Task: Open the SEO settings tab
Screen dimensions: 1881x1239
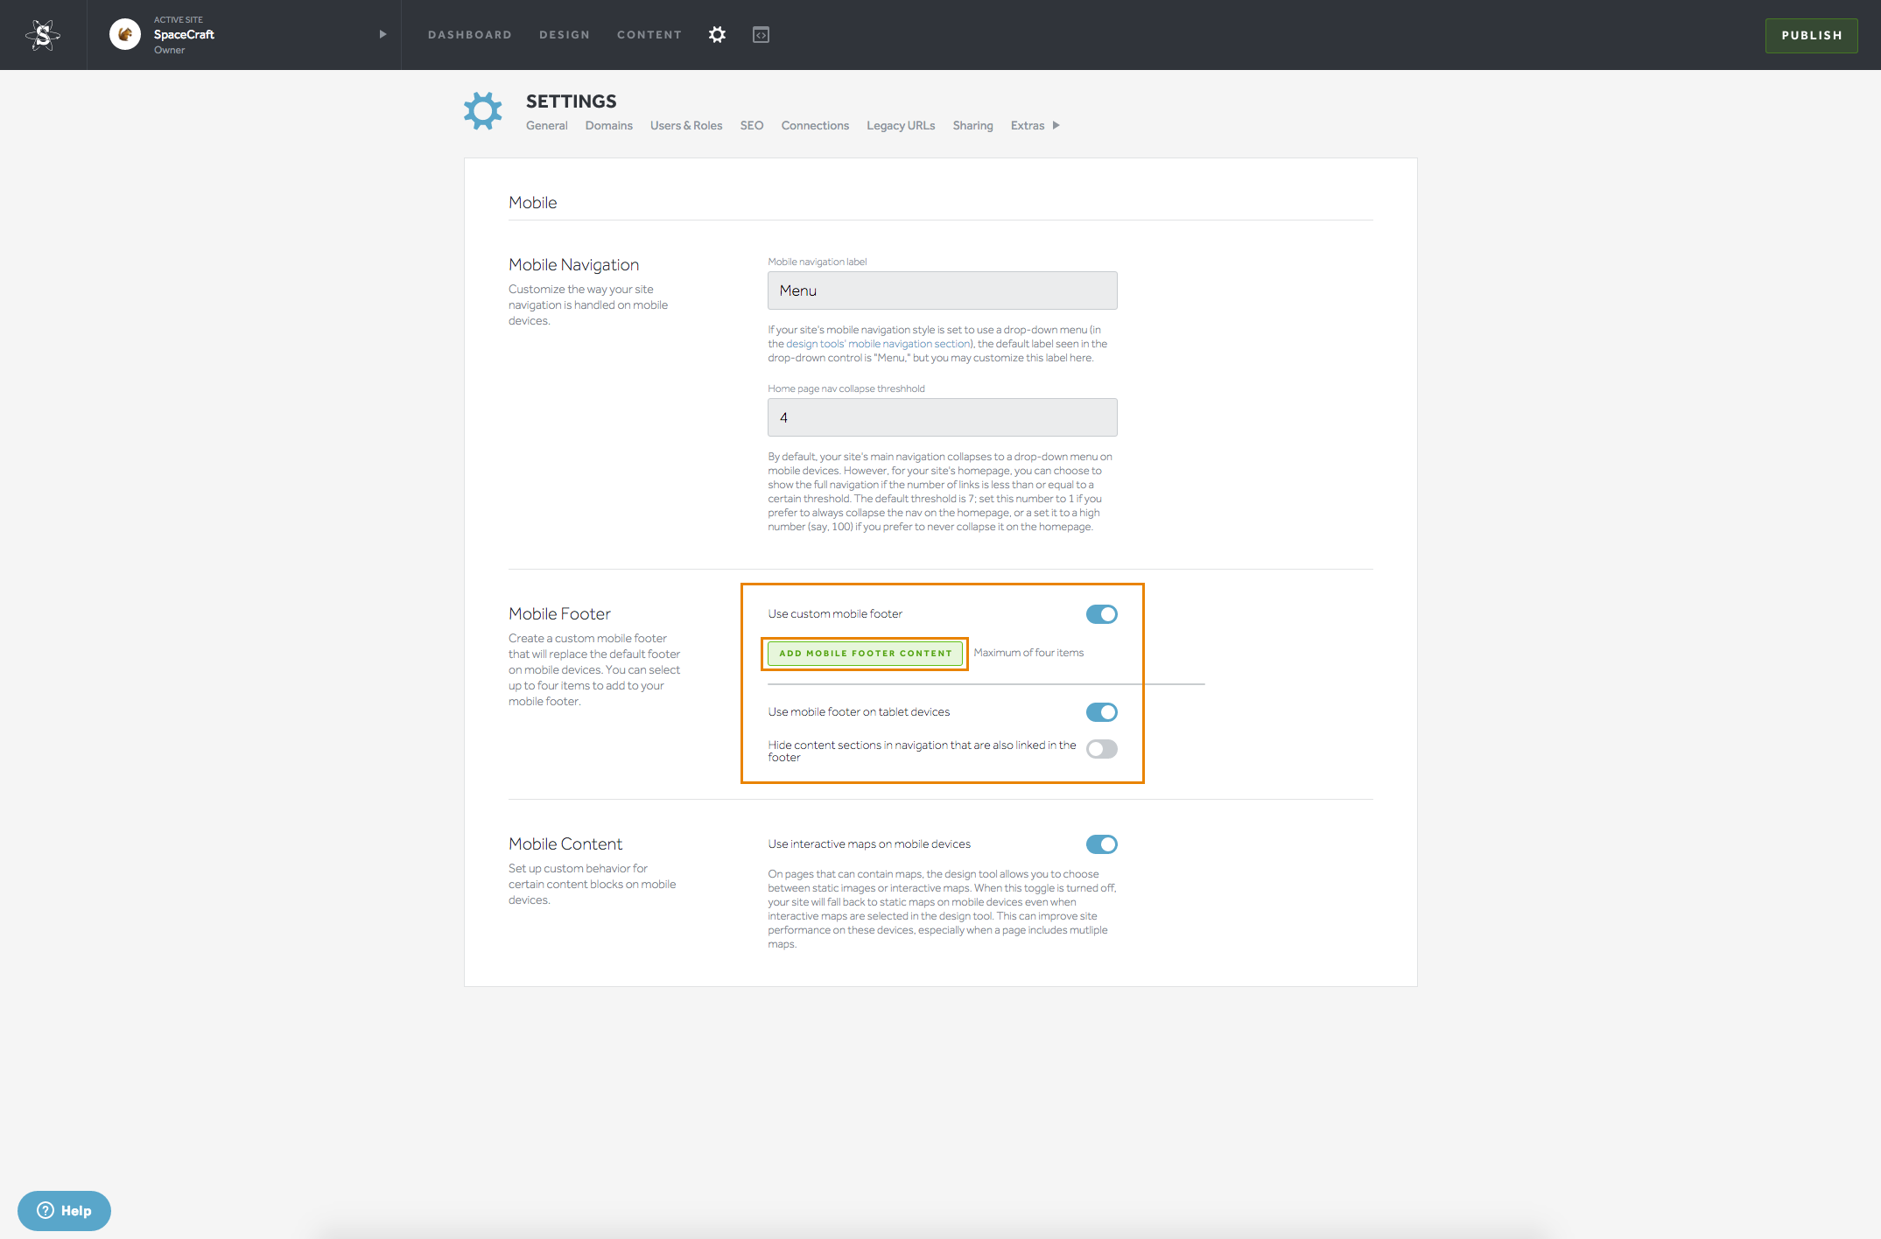Action: click(752, 125)
